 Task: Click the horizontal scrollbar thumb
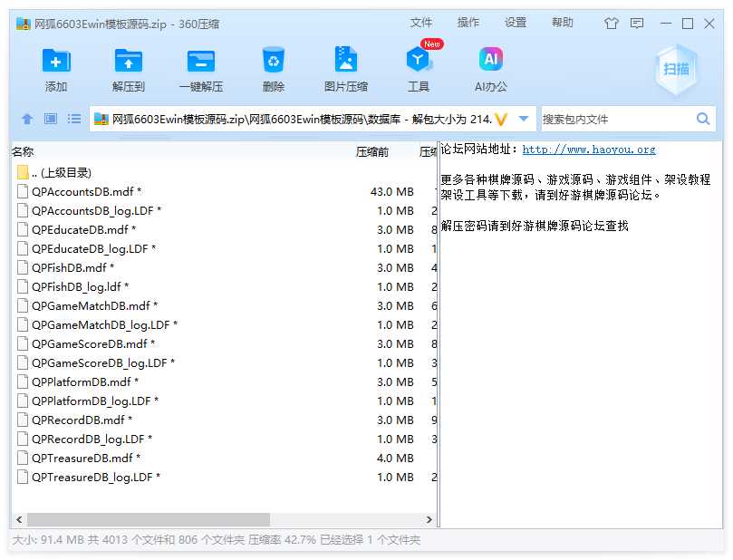click(x=149, y=519)
